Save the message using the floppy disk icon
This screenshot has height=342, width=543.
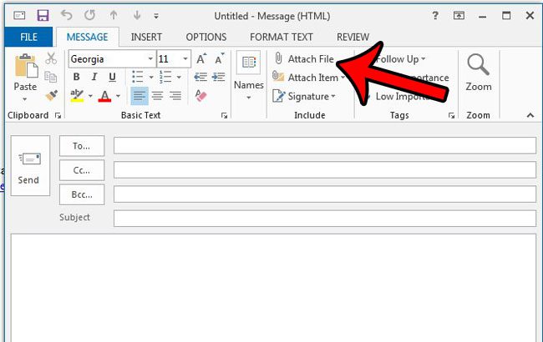tap(43, 15)
